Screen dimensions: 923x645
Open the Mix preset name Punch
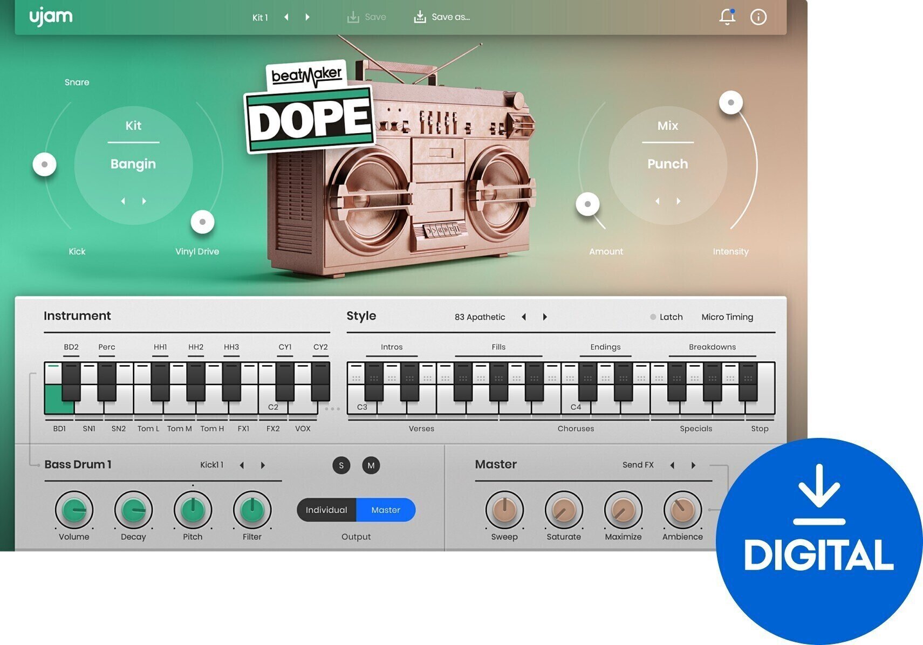tap(668, 164)
